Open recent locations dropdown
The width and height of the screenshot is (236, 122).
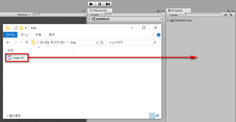tap(21, 42)
